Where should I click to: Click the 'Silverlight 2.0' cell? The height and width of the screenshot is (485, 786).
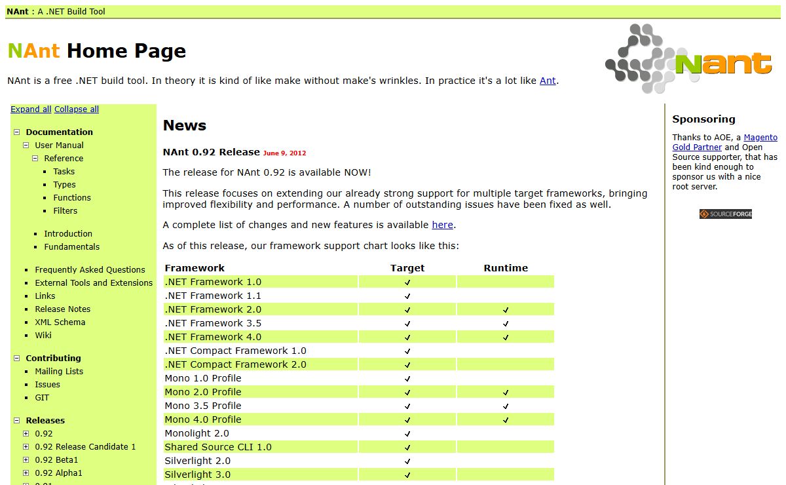(x=261, y=461)
